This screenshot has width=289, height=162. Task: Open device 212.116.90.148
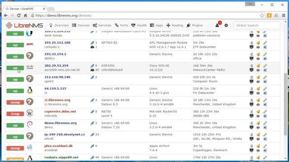point(57,77)
